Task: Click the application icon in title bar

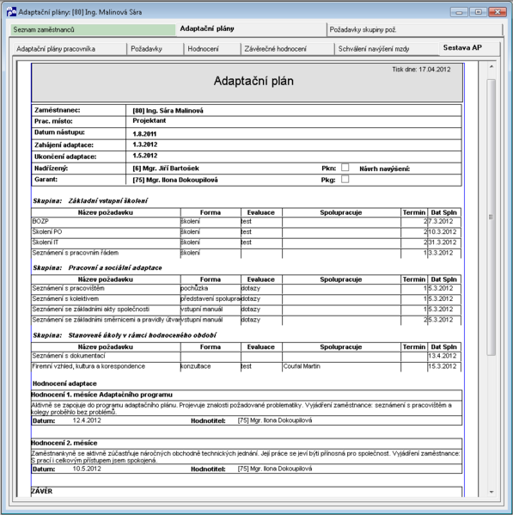Action: (x=11, y=12)
